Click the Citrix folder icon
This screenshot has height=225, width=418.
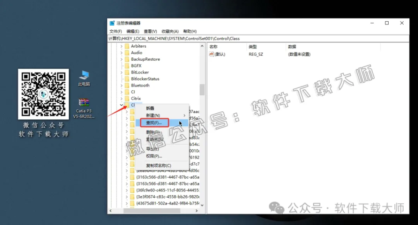tap(127, 98)
